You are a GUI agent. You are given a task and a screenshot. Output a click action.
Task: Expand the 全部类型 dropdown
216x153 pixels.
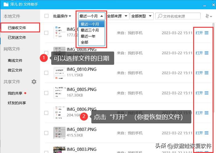142,16
